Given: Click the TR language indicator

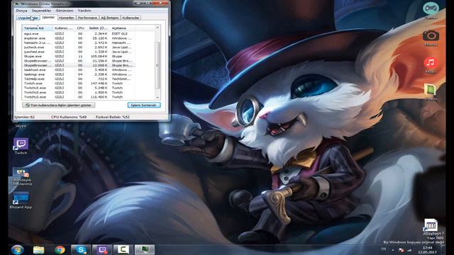Looking at the screenshot, I should [383, 249].
